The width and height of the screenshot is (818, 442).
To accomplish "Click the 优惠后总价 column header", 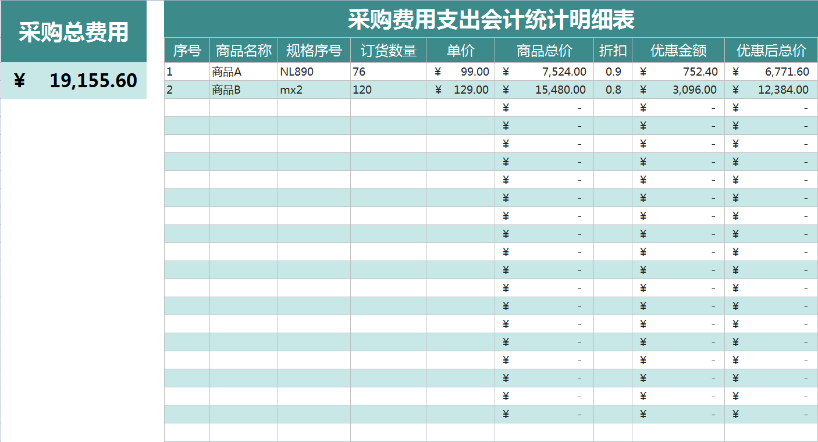I will (x=769, y=51).
